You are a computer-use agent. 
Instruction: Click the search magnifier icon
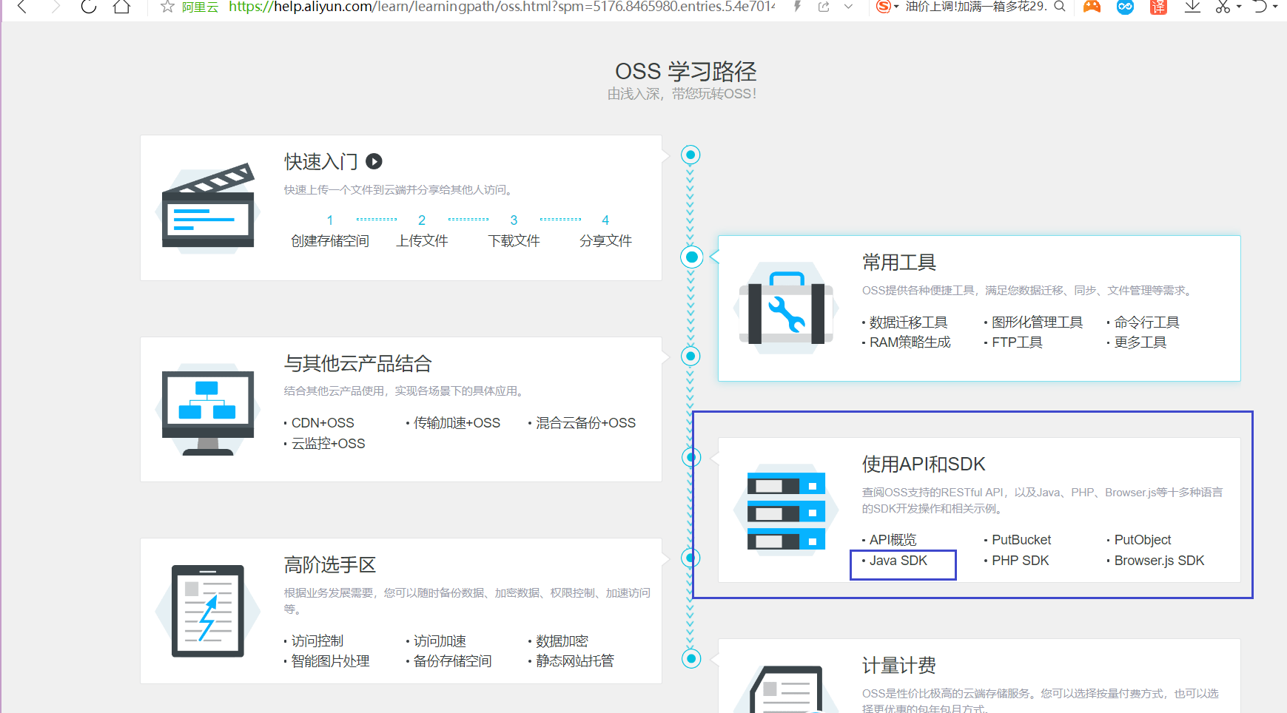(1060, 7)
